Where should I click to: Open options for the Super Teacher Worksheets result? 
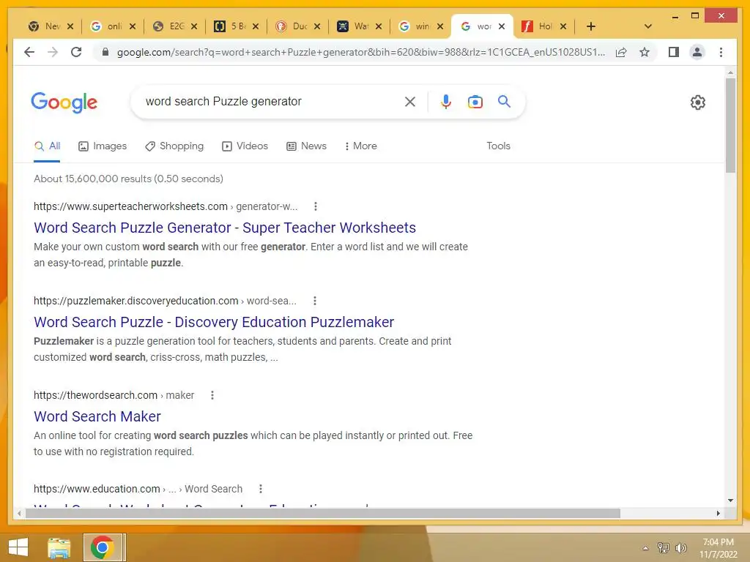pyautogui.click(x=315, y=206)
